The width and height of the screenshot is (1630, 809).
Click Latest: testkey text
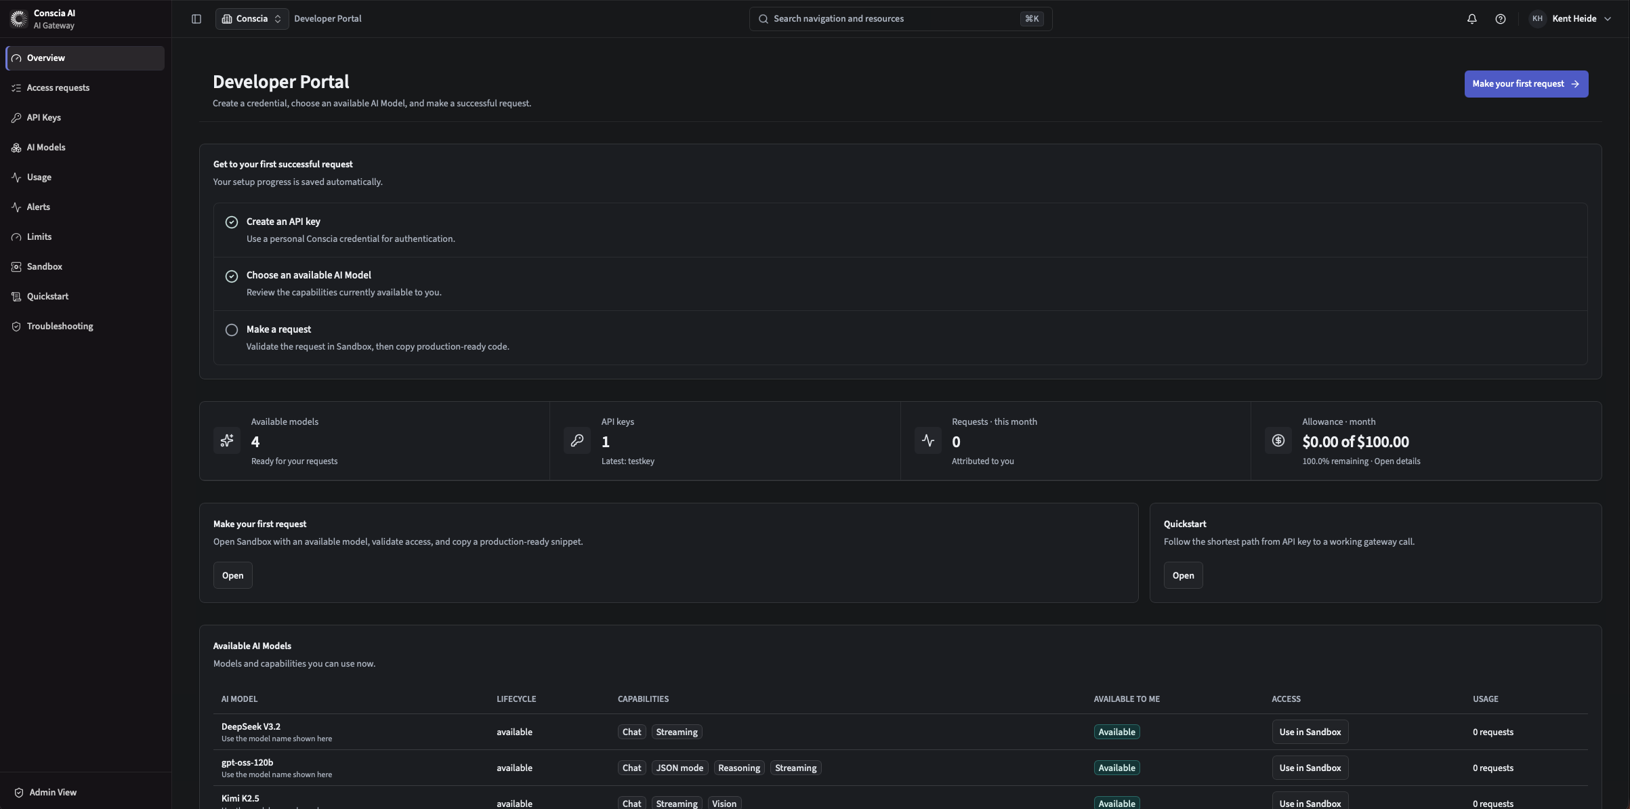(627, 461)
